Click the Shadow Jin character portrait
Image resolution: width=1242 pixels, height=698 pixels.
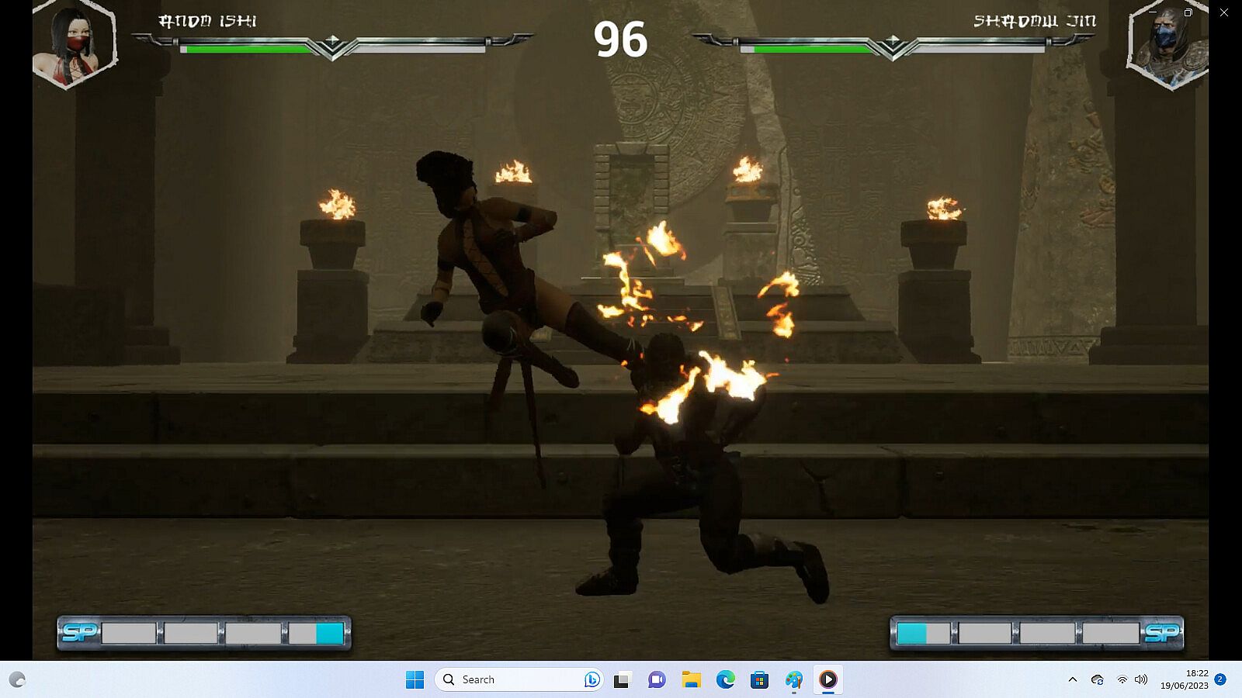[x=1167, y=44]
